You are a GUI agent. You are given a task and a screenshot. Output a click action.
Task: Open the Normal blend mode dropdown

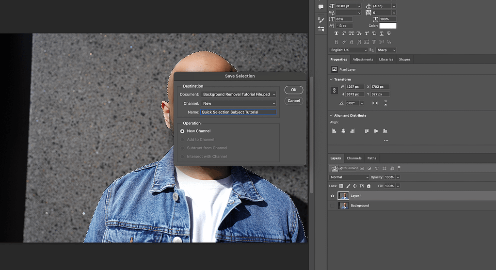(350, 177)
